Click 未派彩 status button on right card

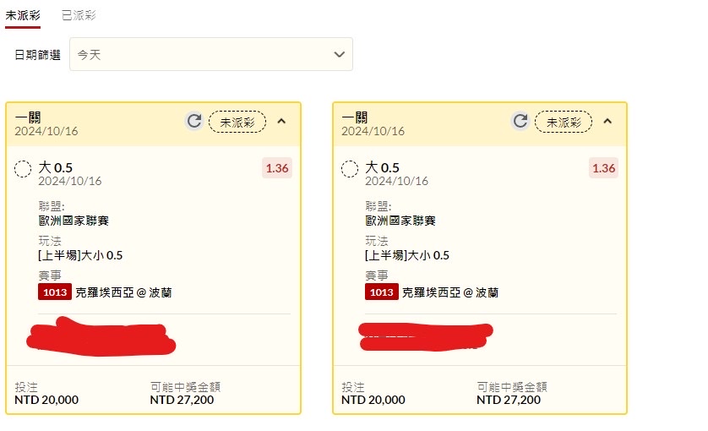[564, 122]
